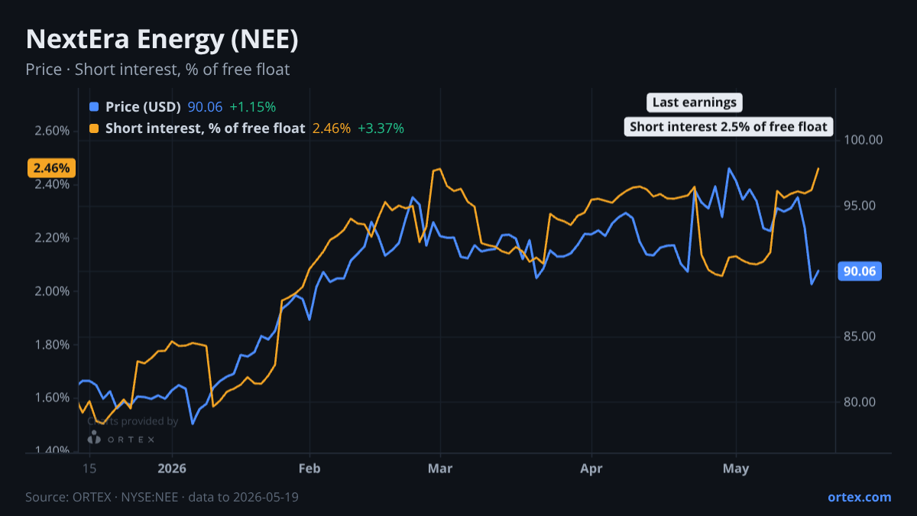Viewport: 917px width, 516px height.
Task: Click the Feb label on the date axis
Action: point(309,469)
